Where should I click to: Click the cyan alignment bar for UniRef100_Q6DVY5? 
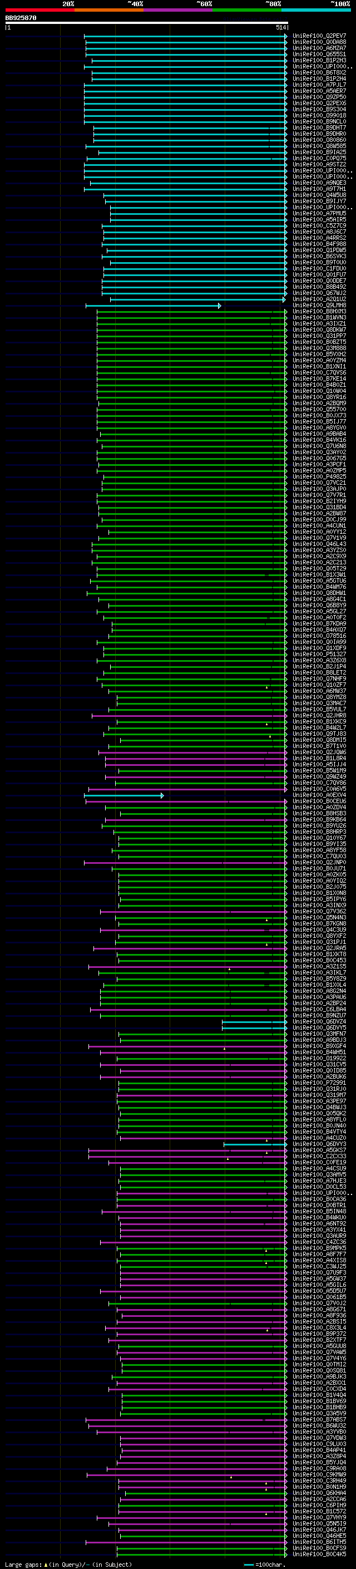[x=255, y=1029]
